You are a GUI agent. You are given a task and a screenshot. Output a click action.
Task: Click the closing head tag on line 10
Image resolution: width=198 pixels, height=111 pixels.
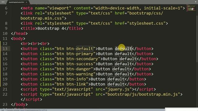(19, 34)
